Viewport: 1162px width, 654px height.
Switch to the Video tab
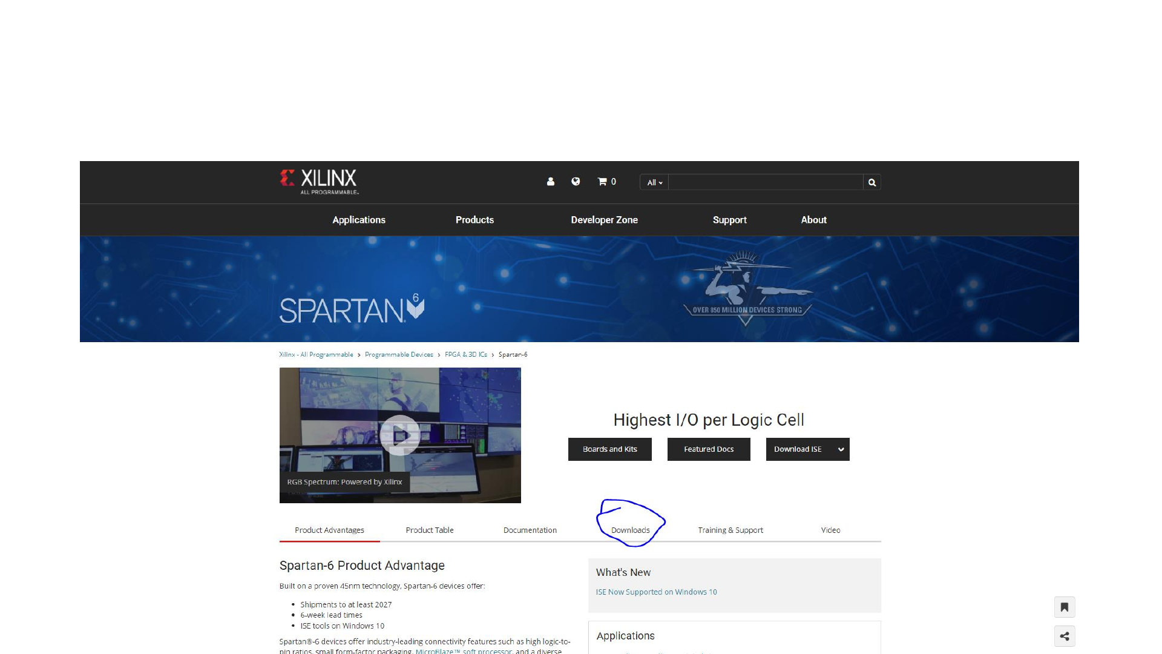[x=830, y=530]
